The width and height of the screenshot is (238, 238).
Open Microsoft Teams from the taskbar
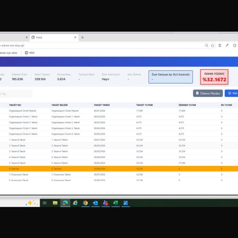[105, 203]
